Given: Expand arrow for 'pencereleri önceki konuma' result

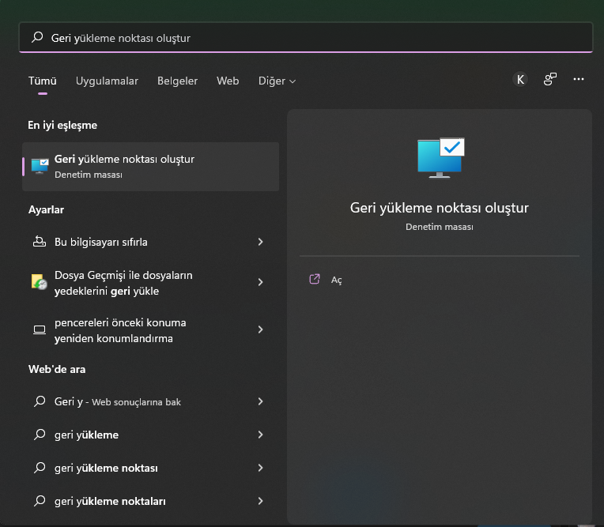Looking at the screenshot, I should point(260,329).
